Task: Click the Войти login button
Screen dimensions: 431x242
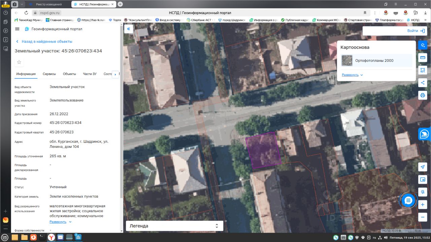Action: pyautogui.click(x=416, y=31)
